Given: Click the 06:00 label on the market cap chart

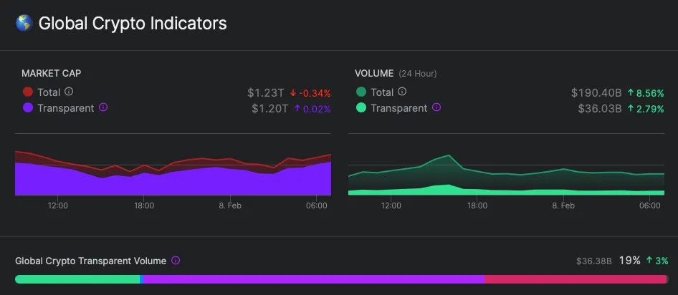Looking at the screenshot, I should pyautogui.click(x=317, y=205).
